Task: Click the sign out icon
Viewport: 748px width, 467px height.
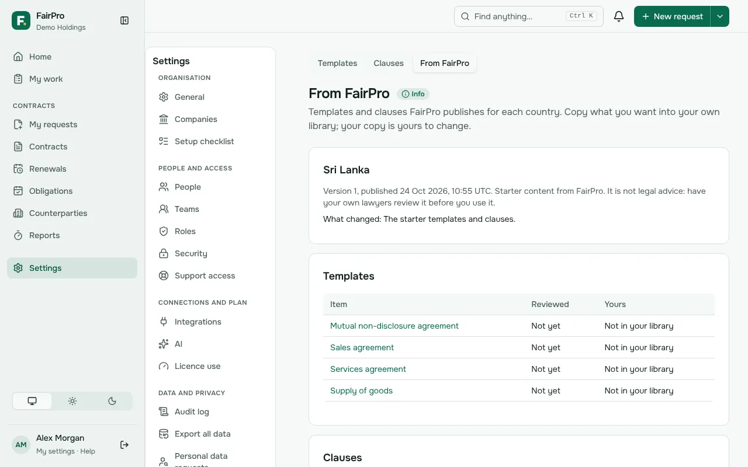Action: [124, 445]
